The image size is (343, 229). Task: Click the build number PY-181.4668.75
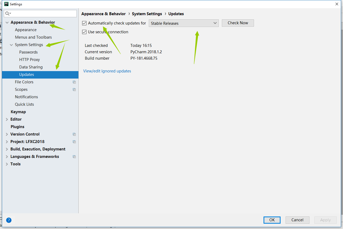pos(144,58)
